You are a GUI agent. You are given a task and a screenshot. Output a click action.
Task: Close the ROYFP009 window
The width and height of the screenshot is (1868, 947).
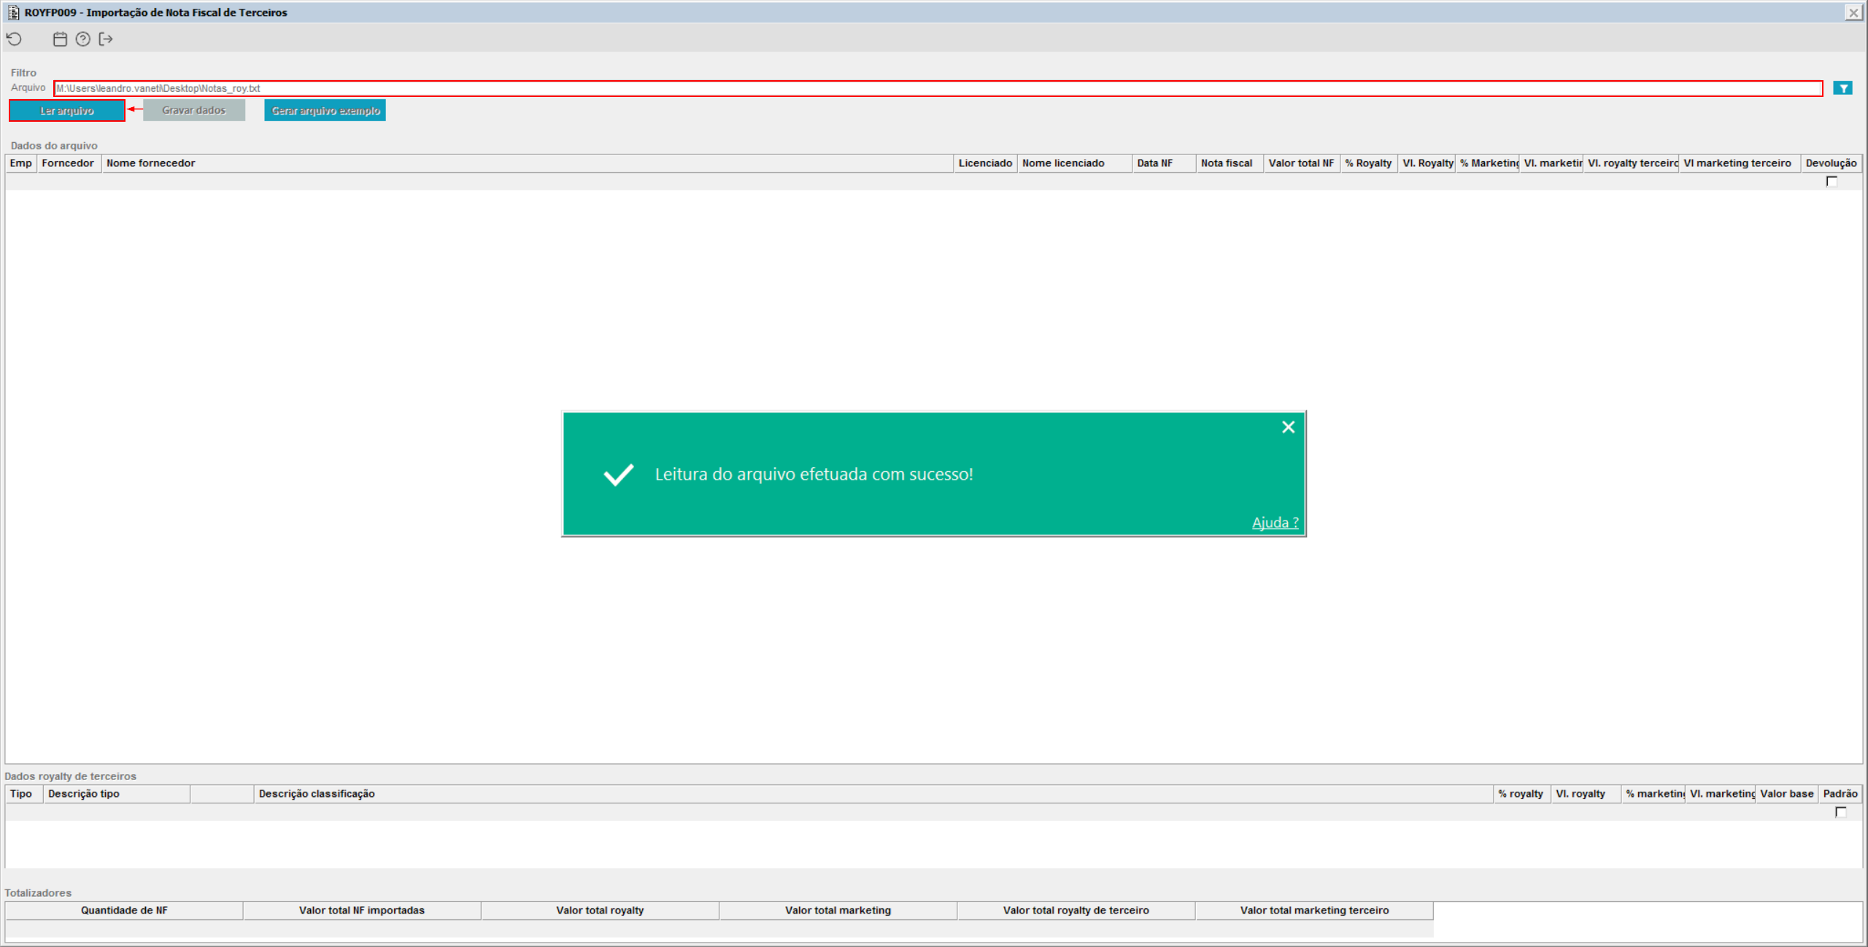pos(1853,12)
